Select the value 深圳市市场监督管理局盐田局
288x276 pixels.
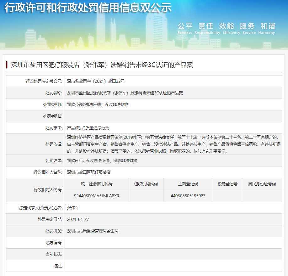tap(93, 231)
